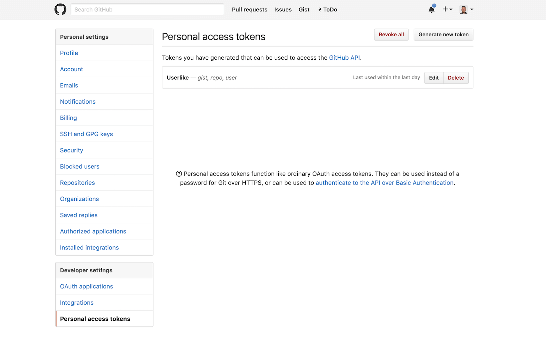Open ToDo link in top navigation

point(328,10)
